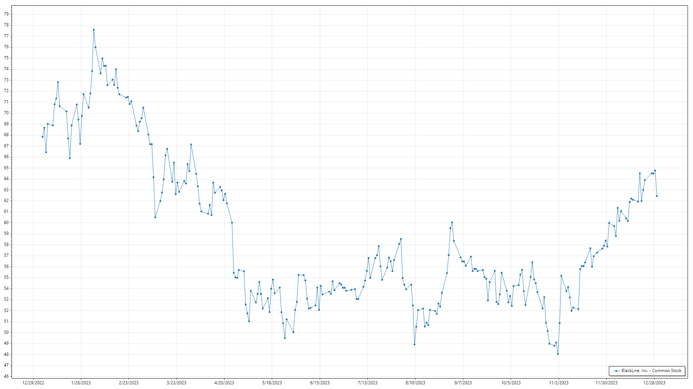This screenshot has width=693, height=389.
Task: Click the first data point near 67.8
Action: coord(43,137)
